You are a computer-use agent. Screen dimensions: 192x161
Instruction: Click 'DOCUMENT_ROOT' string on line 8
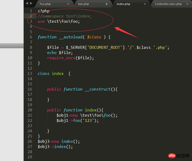pos(105,47)
